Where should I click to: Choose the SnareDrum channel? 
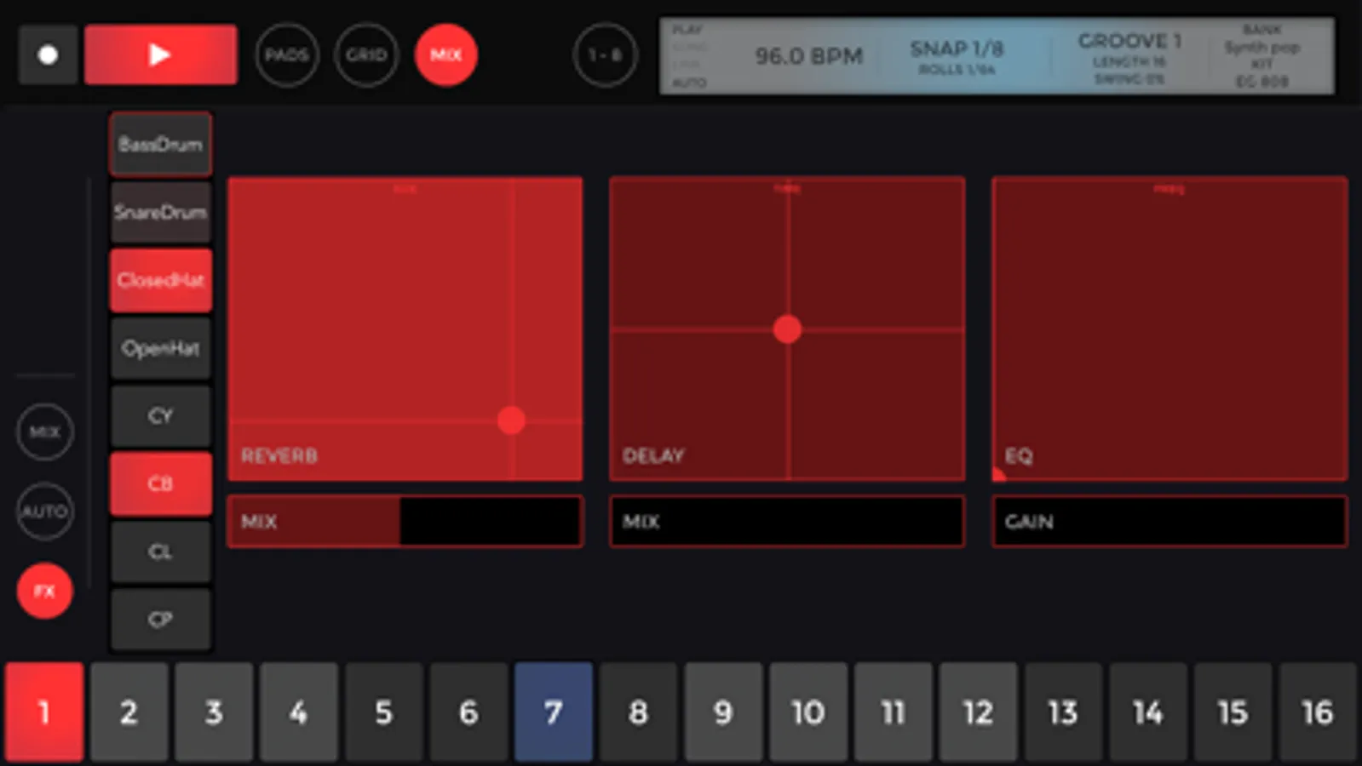(161, 212)
